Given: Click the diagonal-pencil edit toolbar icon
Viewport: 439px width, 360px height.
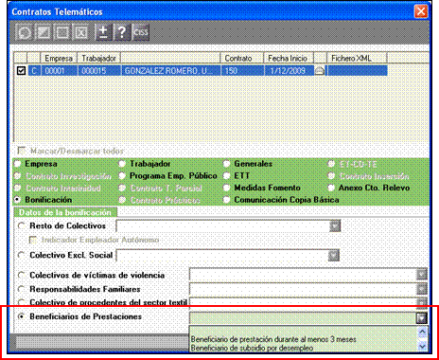Looking at the screenshot, I should coord(44,32).
